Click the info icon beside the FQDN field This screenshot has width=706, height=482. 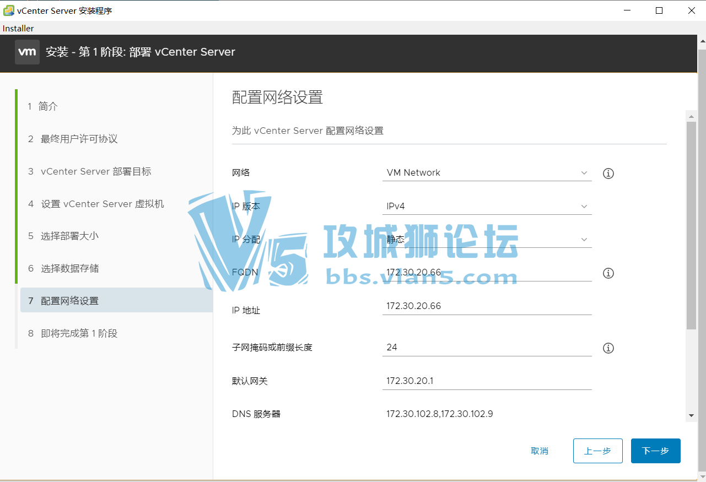click(608, 273)
